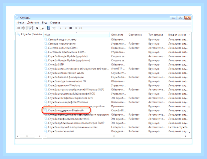Viewport: 207px width, 159px height.
Task: Click the Restart service toolbar button
Action: click(x=81, y=28)
